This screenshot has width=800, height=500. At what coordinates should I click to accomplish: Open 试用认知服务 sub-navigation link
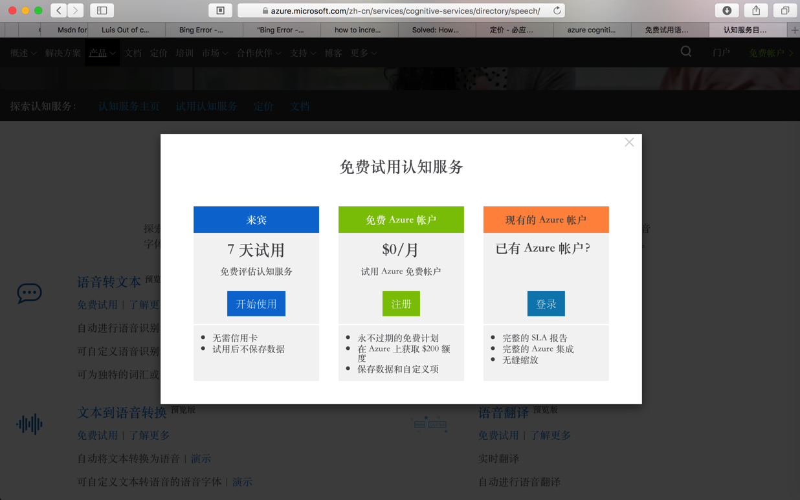click(206, 106)
